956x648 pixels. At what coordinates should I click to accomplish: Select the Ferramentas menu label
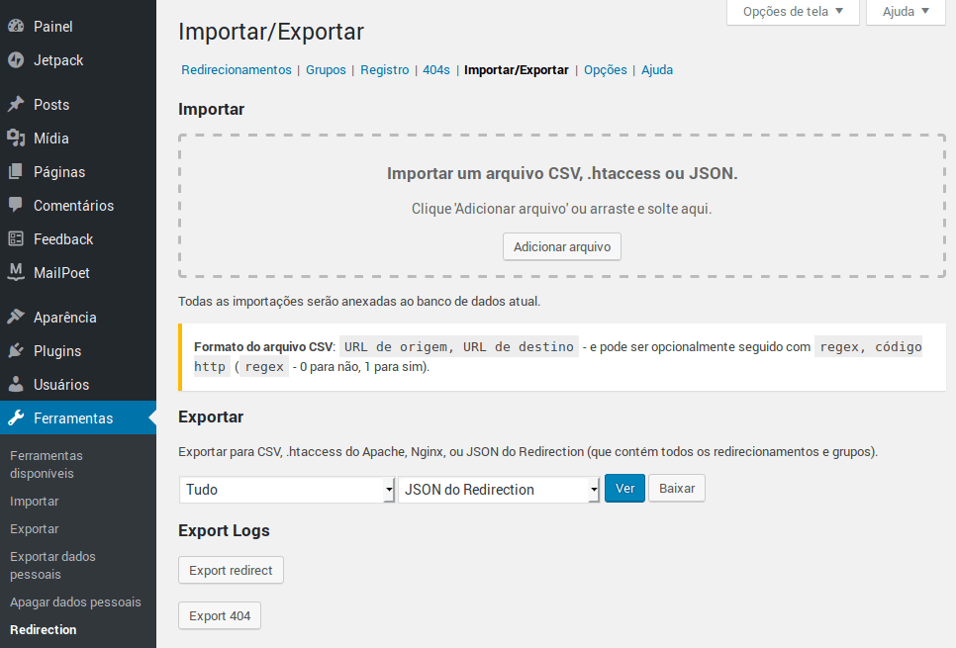pyautogui.click(x=73, y=418)
